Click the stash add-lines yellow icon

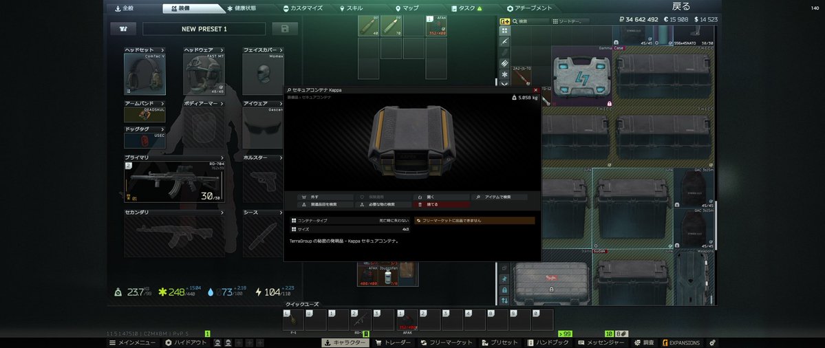(x=504, y=21)
